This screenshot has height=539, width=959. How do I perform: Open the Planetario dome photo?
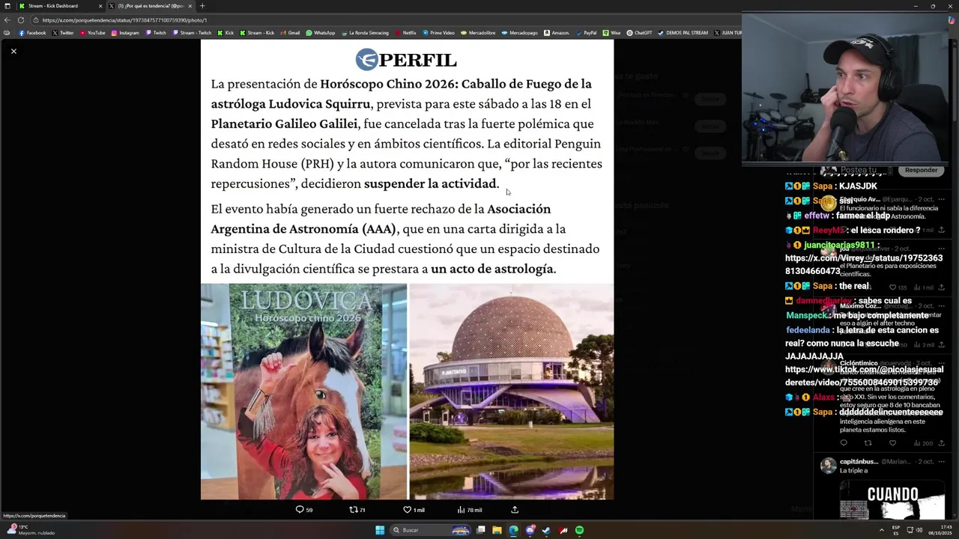[512, 392]
